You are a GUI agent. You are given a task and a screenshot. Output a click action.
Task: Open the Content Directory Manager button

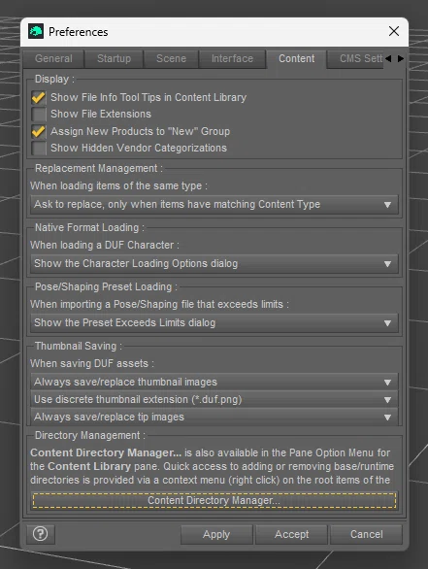214,500
